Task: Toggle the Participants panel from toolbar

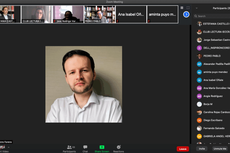Action: pyautogui.click(x=69, y=149)
